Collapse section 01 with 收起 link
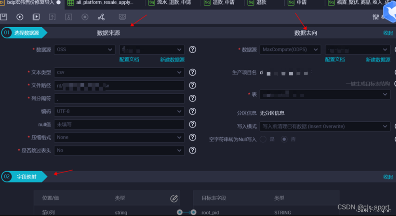This screenshot has height=216, width=396. (x=388, y=33)
